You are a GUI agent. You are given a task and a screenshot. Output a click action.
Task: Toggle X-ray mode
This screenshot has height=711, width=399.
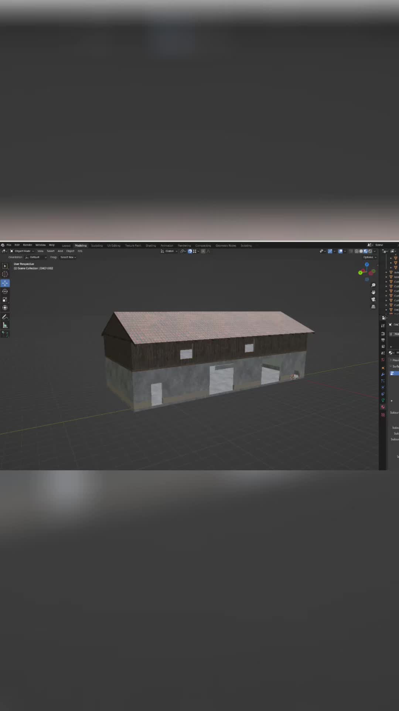(x=351, y=251)
